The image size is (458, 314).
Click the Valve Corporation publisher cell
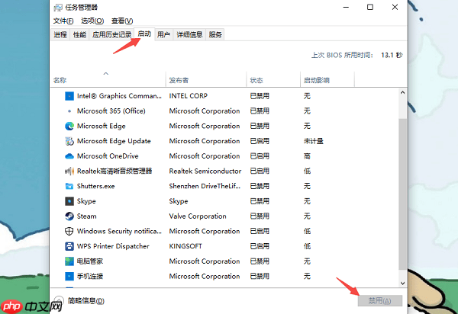[198, 216]
